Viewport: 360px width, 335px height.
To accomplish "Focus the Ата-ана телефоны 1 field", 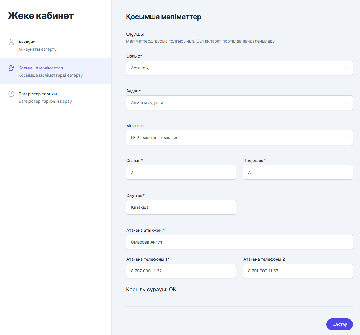I will tap(181, 271).
